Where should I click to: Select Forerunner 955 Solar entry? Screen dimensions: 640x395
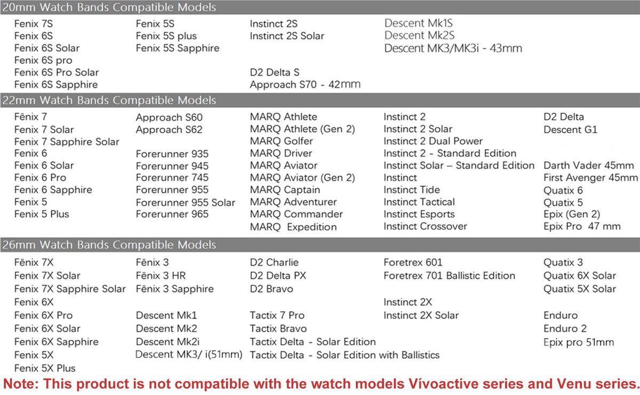click(186, 202)
